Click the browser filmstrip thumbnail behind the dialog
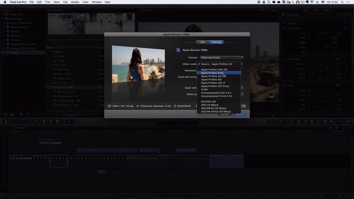The height and width of the screenshot is (199, 354). pyautogui.click(x=91, y=23)
